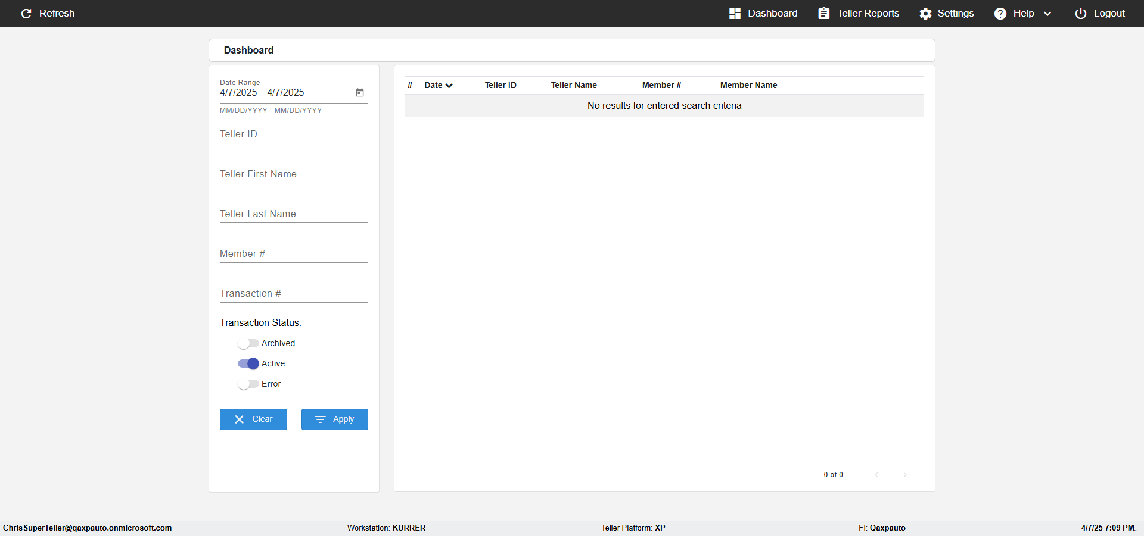Click the FI: Qaxpauto status text

coord(882,528)
